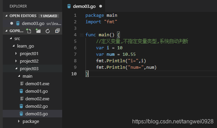
Task: Open demo01.exe in the file tree
Action: (x=37, y=84)
